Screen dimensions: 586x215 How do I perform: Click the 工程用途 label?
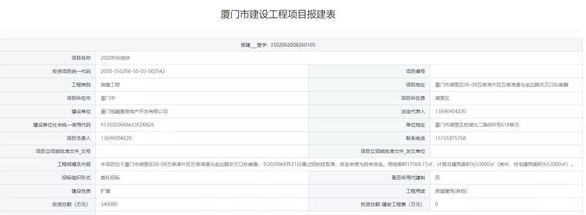[x=416, y=191]
